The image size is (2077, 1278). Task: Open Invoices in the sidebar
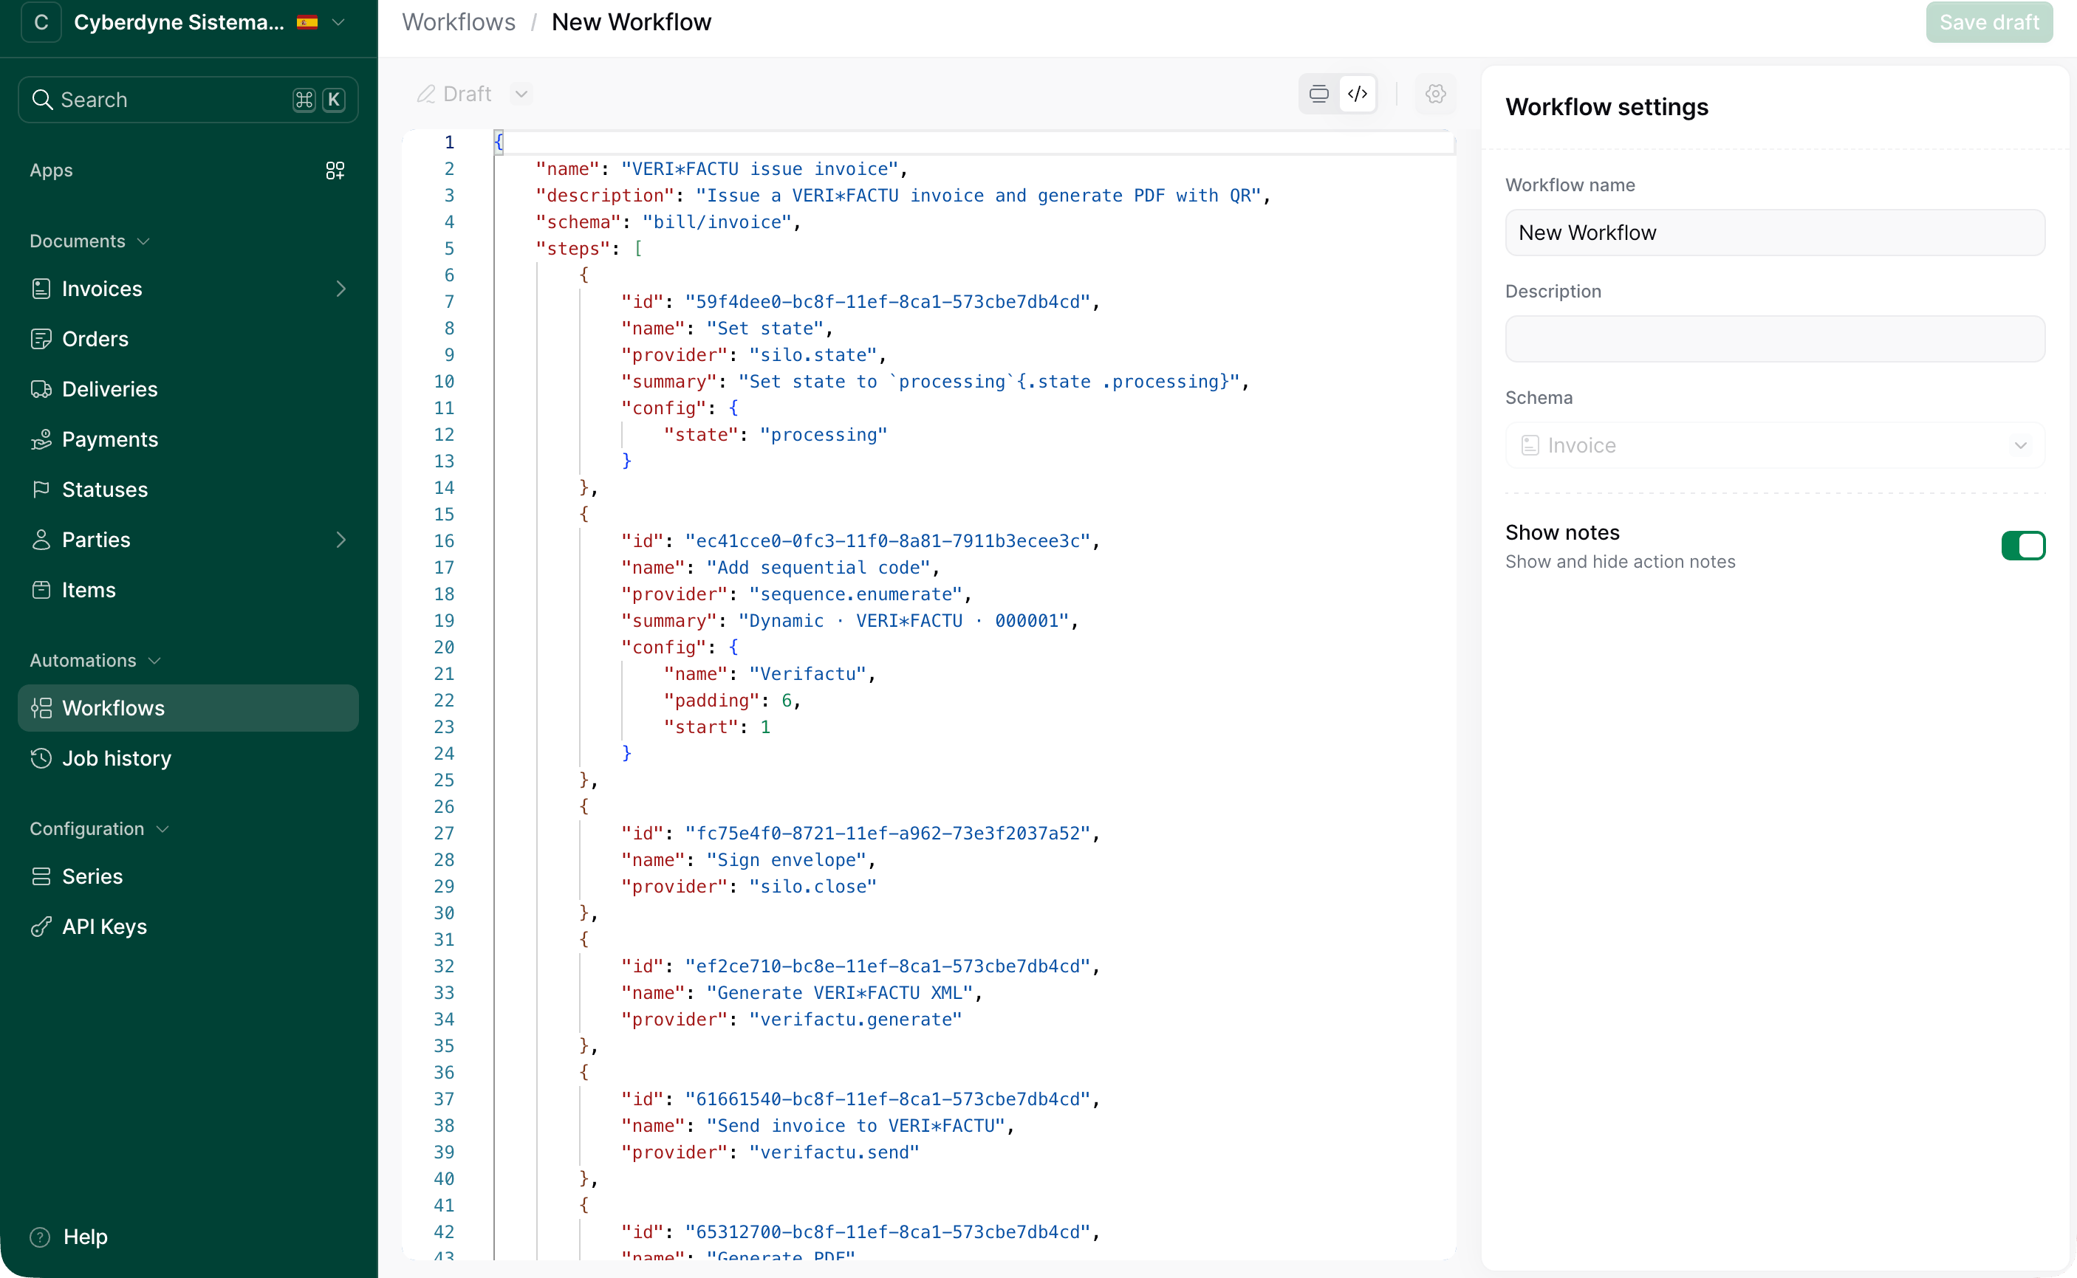pyautogui.click(x=188, y=289)
